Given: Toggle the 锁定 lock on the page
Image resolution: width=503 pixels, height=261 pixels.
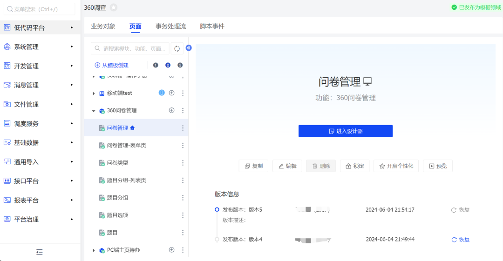Looking at the screenshot, I should click(x=354, y=166).
